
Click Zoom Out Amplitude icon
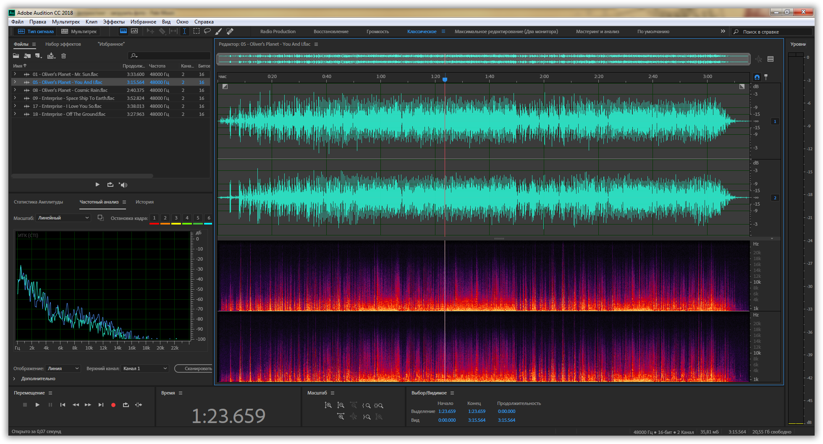point(341,405)
